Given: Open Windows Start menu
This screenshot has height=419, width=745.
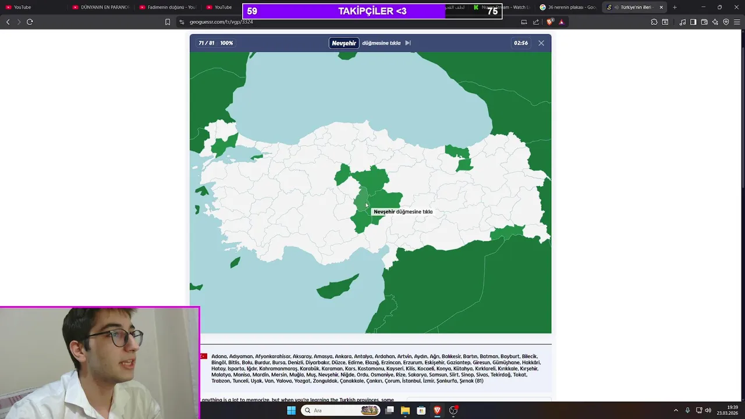Looking at the screenshot, I should click(291, 410).
